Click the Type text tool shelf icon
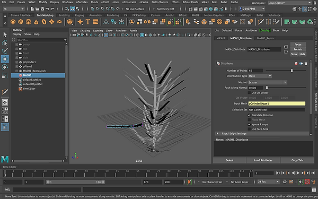The image size is (318, 199). coord(88,22)
